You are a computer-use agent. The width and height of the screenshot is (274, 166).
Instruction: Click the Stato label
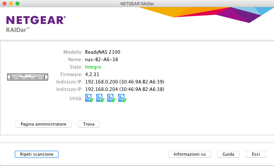click(x=76, y=67)
